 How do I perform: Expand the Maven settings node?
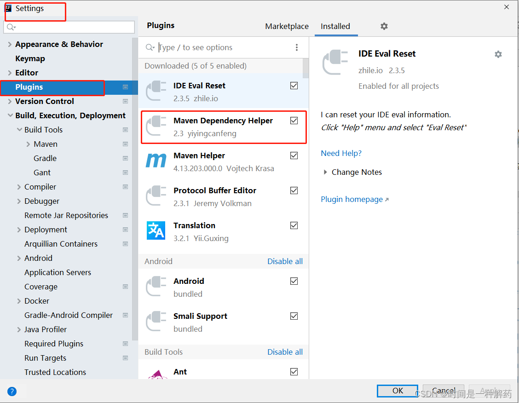(28, 144)
